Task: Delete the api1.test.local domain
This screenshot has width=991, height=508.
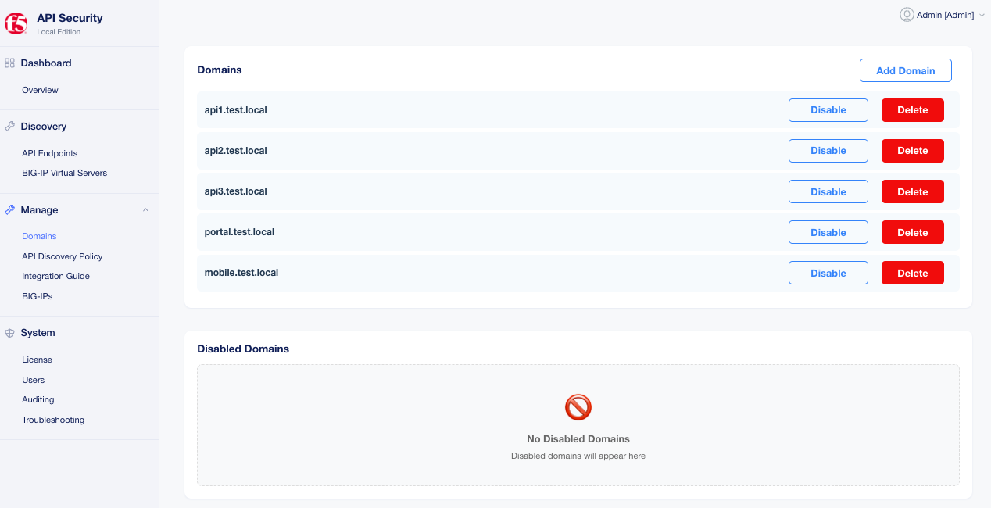Action: click(913, 110)
